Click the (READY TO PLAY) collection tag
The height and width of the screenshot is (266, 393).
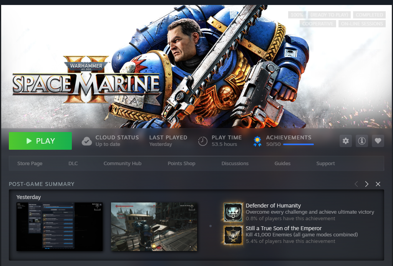coord(329,15)
